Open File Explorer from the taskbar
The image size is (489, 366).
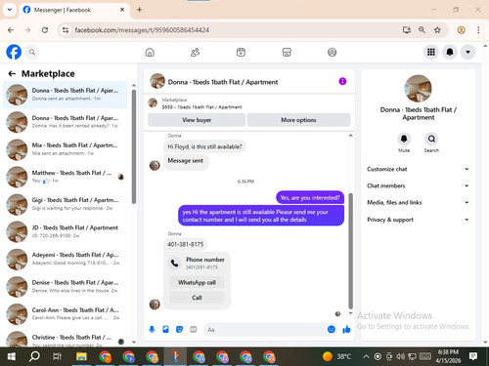tap(81, 356)
